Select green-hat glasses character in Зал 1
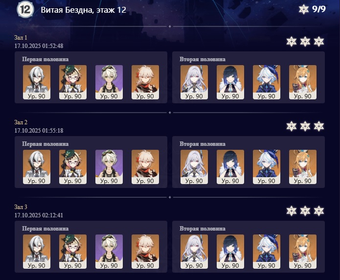 click(x=73, y=82)
